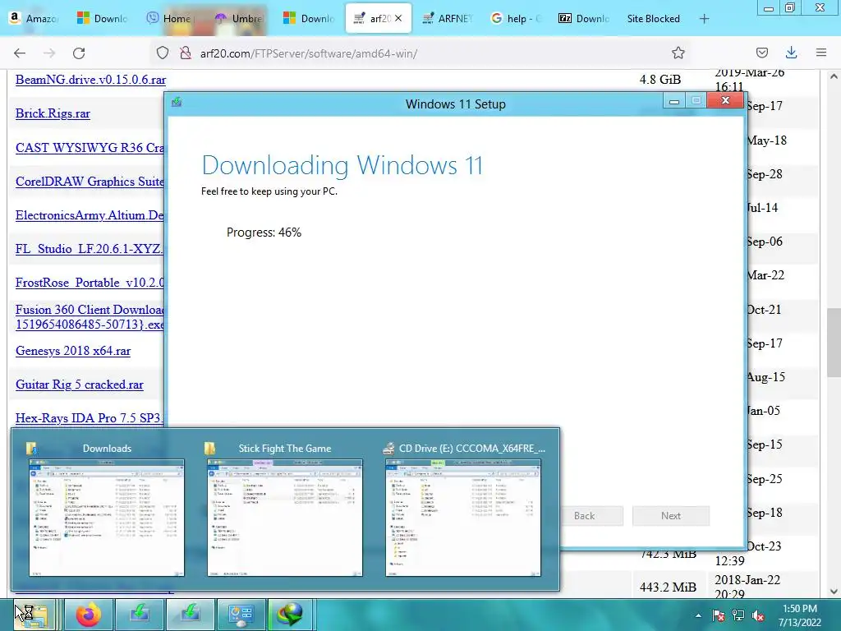Image resolution: width=841 pixels, height=631 pixels.
Task: Open the ElectronicsArmy.Altium link
Action: 90,215
